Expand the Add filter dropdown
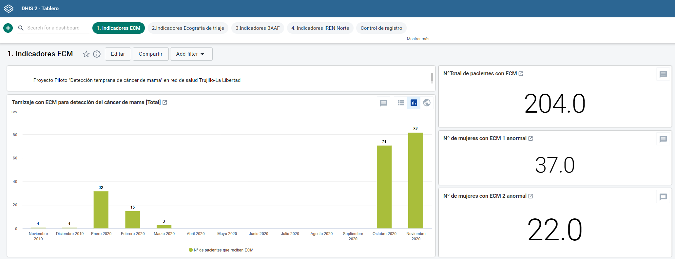675x259 pixels. [x=191, y=54]
